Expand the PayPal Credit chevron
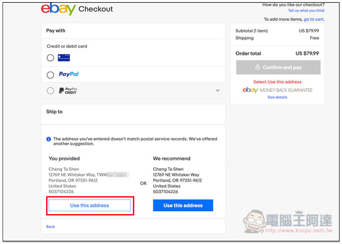Screen dimensions: 342x244 218,90
